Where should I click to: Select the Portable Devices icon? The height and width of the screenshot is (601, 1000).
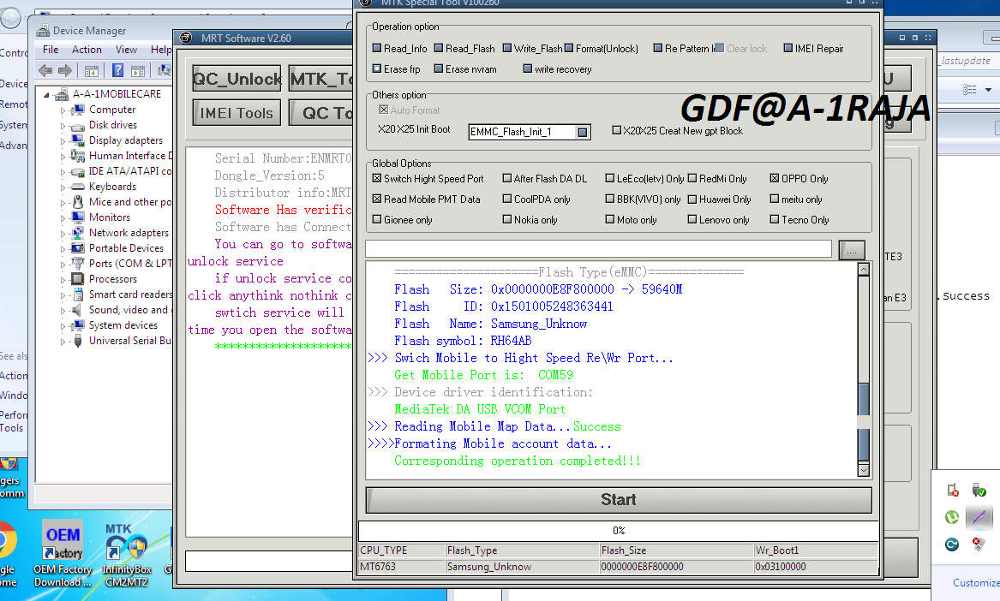tap(78, 248)
